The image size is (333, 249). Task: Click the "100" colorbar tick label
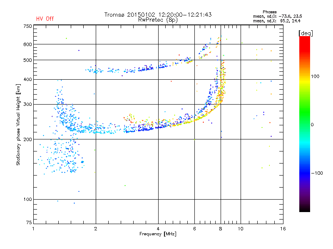click(315, 76)
